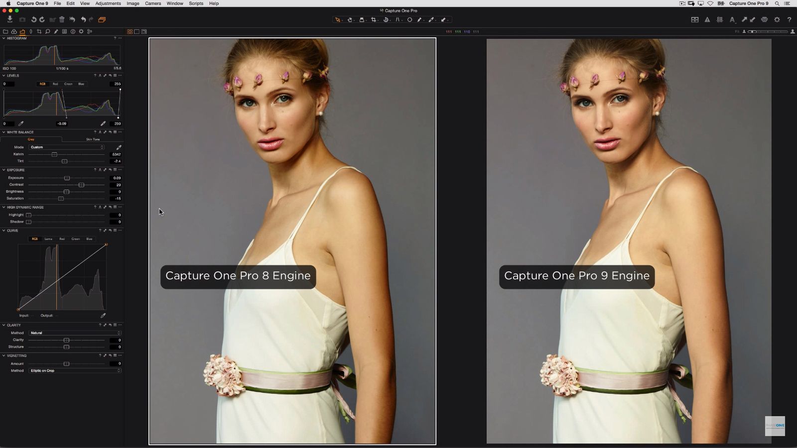This screenshot has width=797, height=448.
Task: Select Red channel in Levels panel
Action: 55,84
